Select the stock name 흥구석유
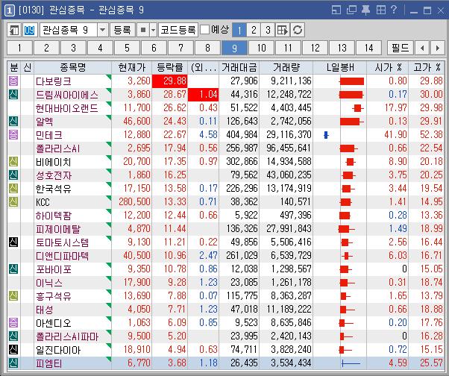The width and height of the screenshot is (449, 376). pos(54,296)
